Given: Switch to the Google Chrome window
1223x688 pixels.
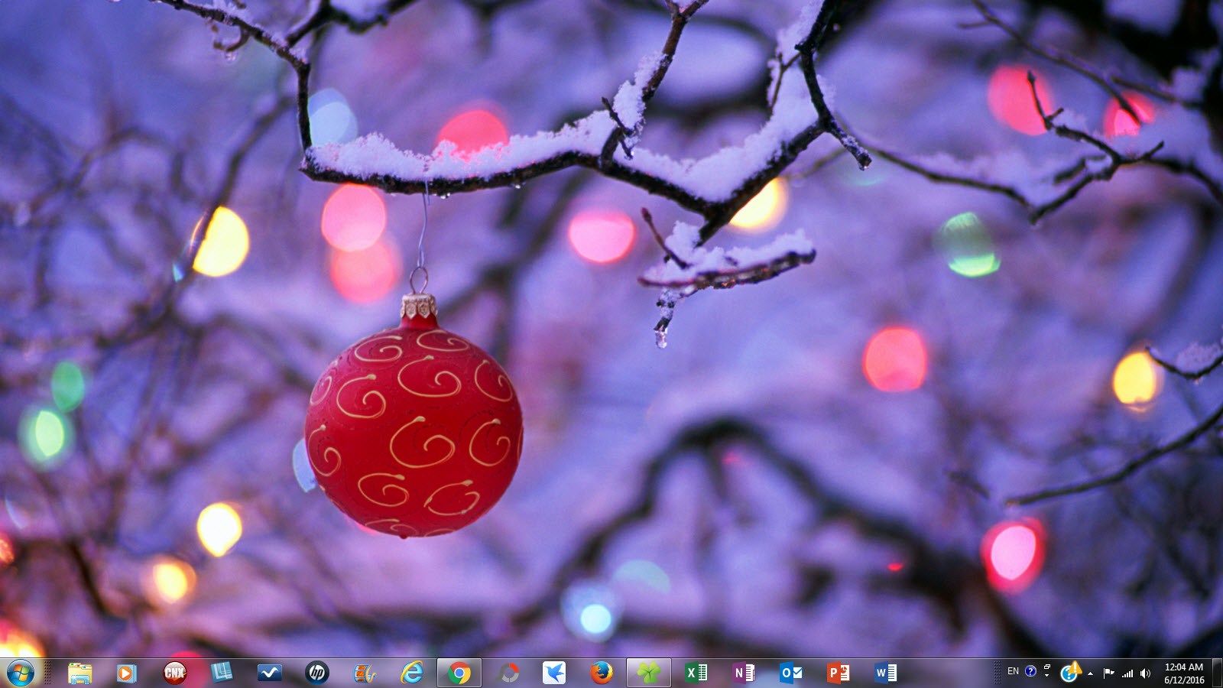Looking at the screenshot, I should pyautogui.click(x=459, y=673).
